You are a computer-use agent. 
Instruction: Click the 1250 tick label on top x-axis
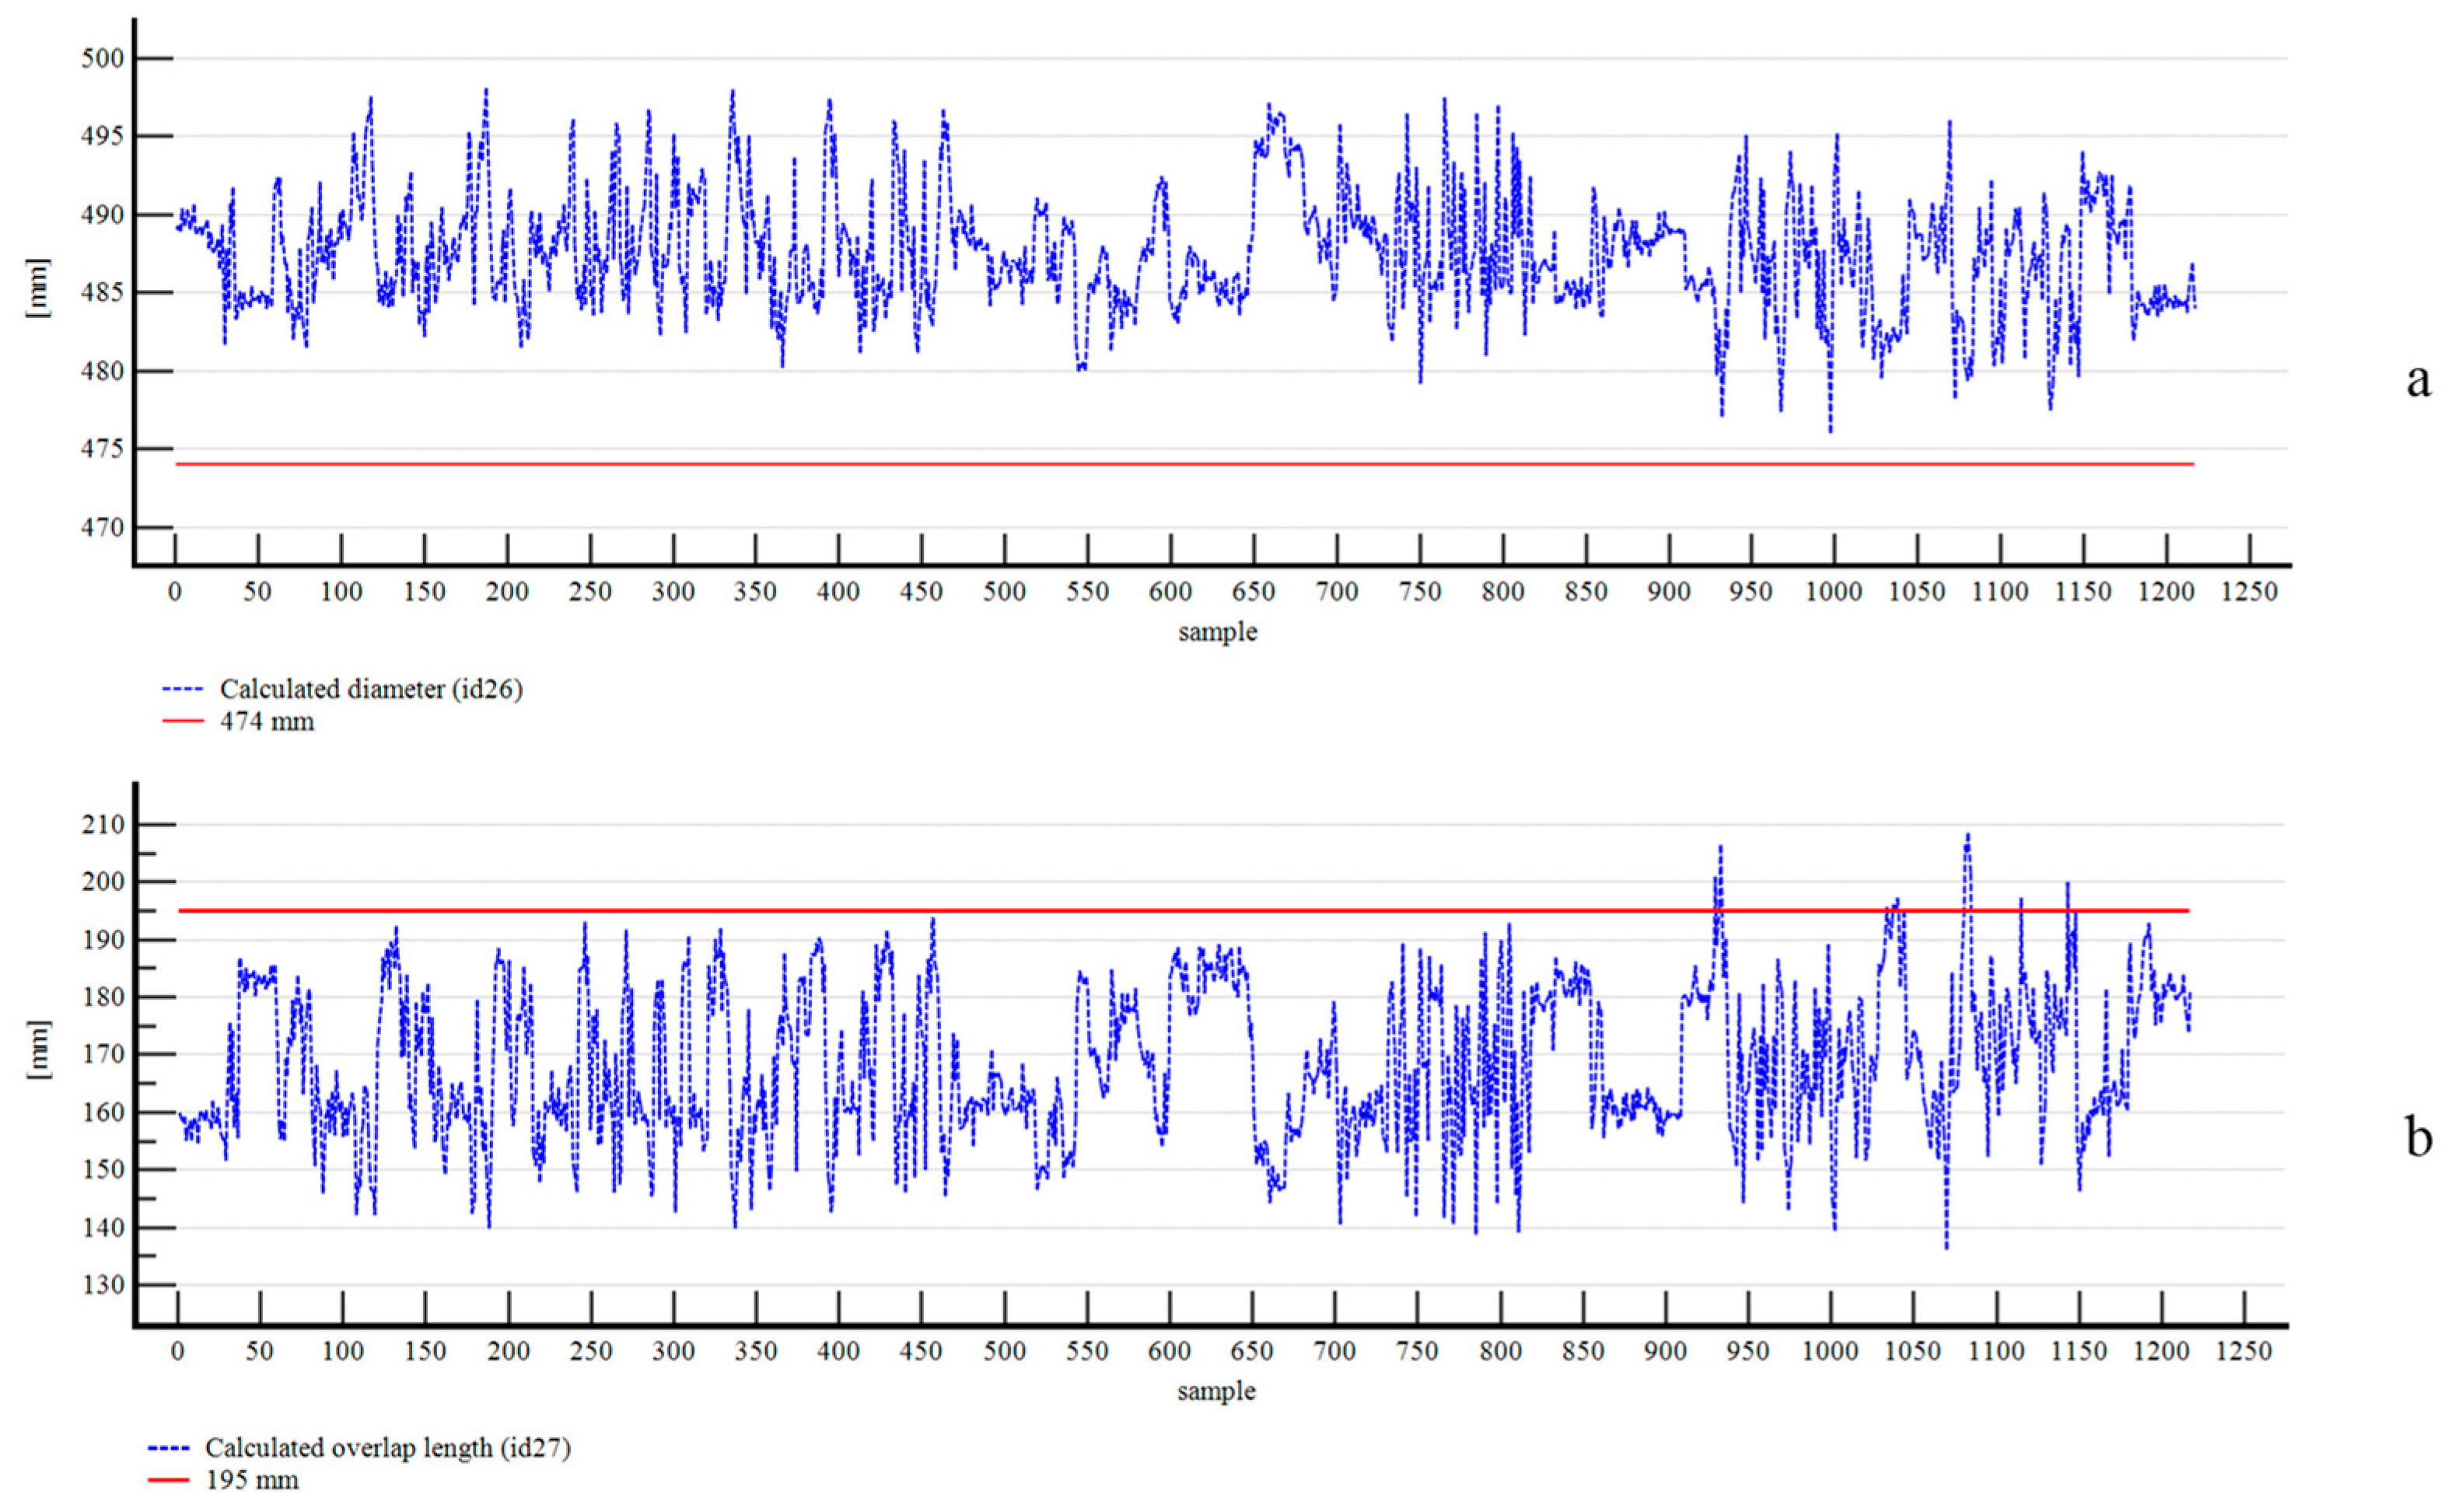[x=2250, y=592]
